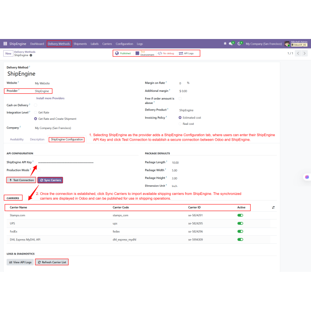The image size is (311, 311).
Task: Click the floating AI assistant icon
Action: tap(307, 177)
